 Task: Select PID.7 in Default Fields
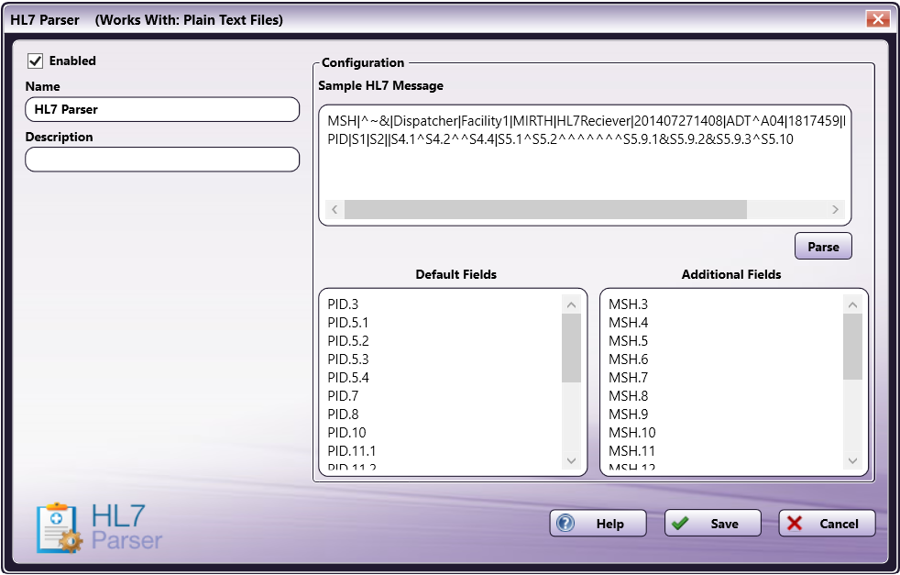[x=343, y=396]
